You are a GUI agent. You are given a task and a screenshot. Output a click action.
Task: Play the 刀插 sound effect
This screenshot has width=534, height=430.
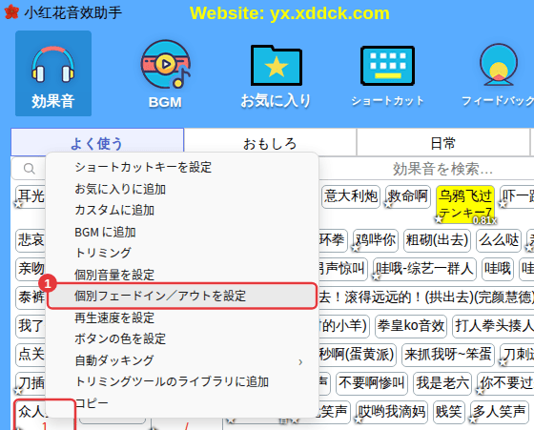click(31, 383)
